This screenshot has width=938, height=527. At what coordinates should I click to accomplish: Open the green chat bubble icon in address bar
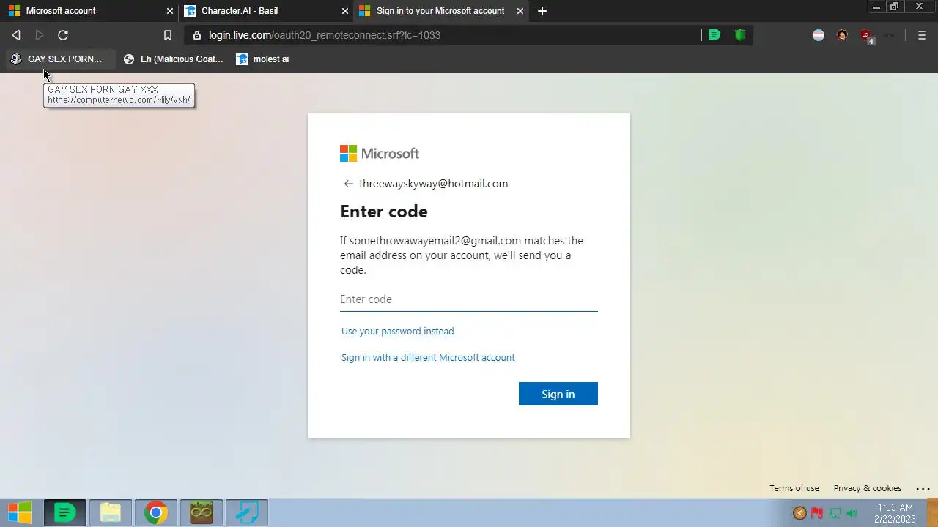(714, 34)
